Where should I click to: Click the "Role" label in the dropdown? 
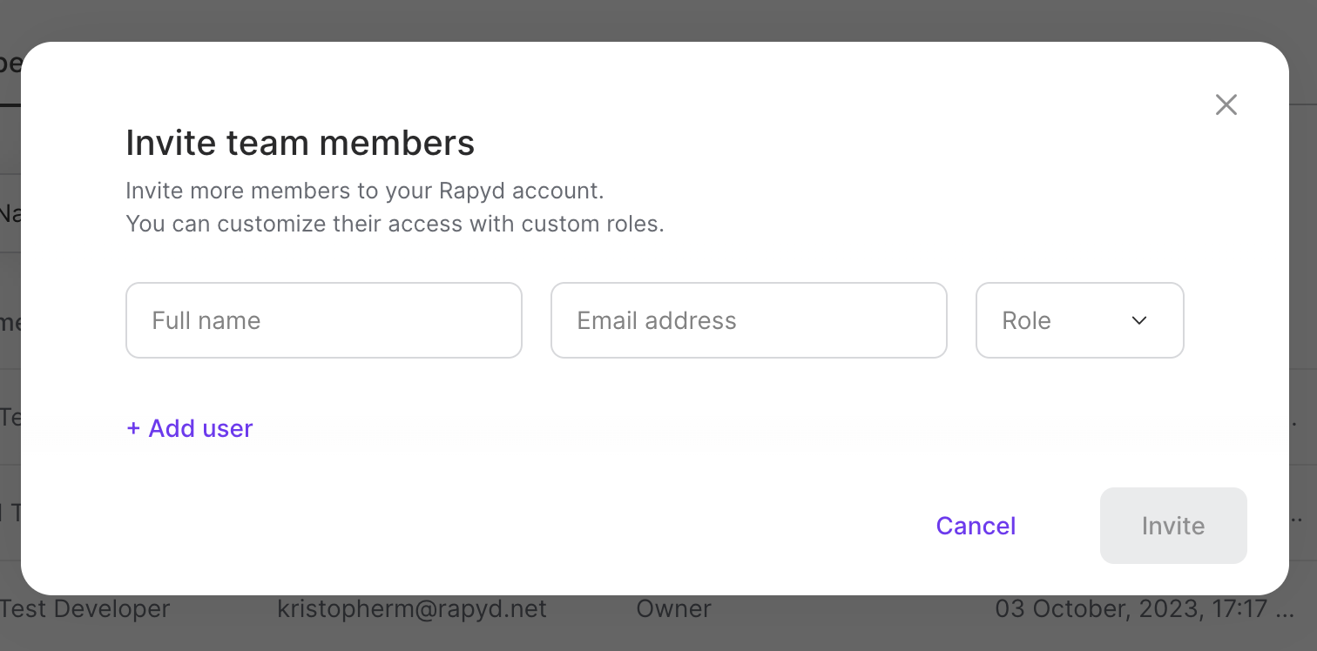coord(1026,320)
